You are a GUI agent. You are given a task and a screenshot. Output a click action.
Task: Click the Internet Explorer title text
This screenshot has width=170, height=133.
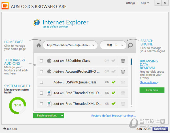click(66, 22)
